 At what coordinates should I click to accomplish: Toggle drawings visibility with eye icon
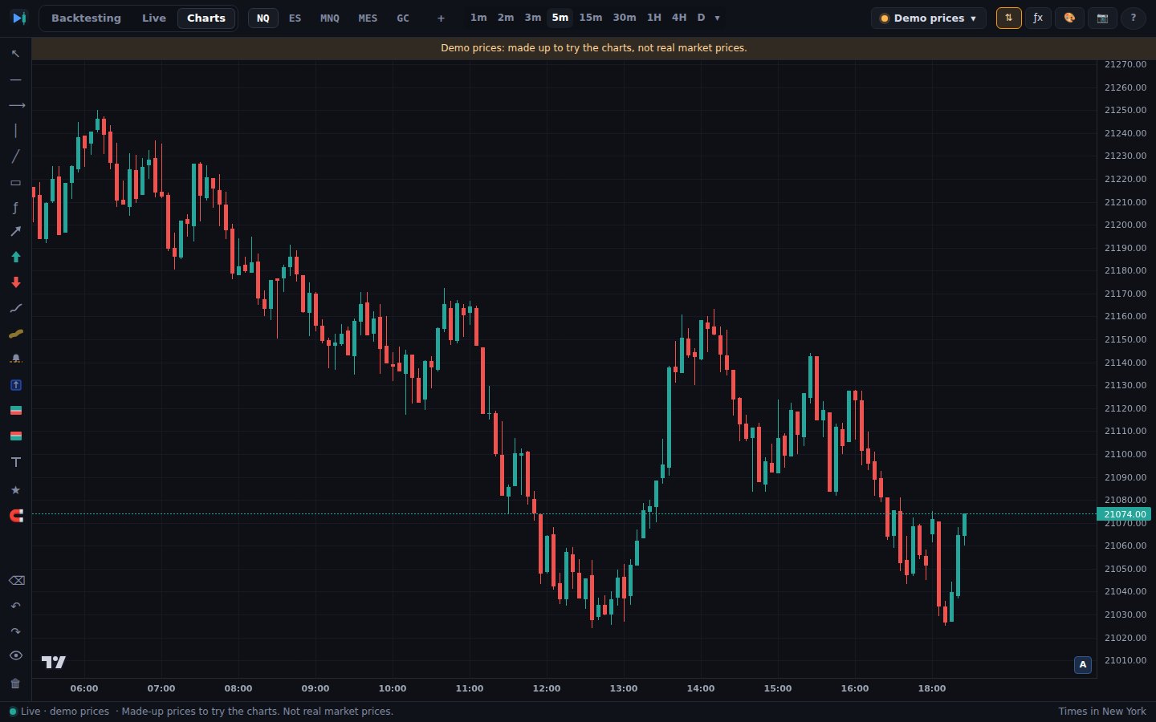click(15, 655)
